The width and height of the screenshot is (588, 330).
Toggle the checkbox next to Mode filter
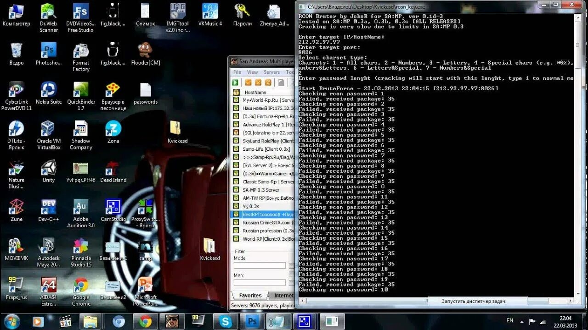tap(291, 265)
